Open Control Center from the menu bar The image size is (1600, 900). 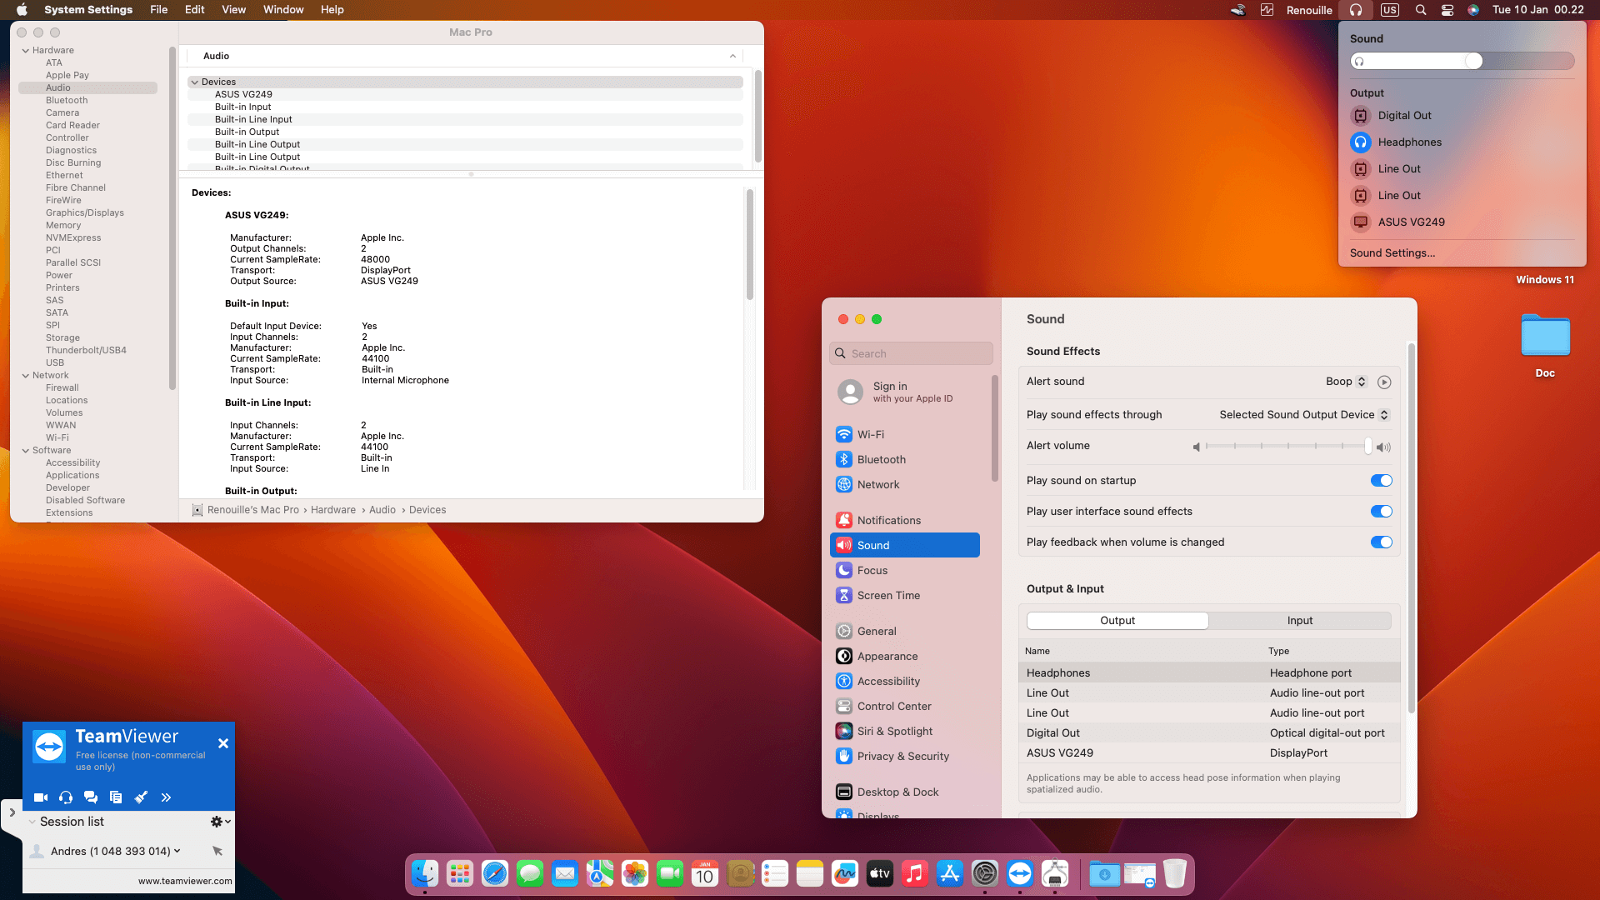coord(1447,10)
